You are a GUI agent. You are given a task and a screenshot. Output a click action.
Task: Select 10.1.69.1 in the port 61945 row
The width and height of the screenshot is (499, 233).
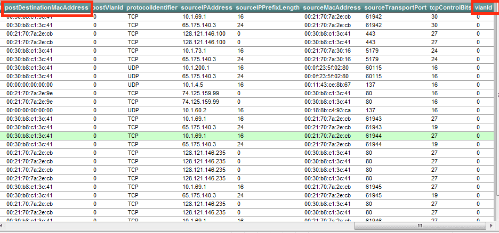click(x=194, y=186)
